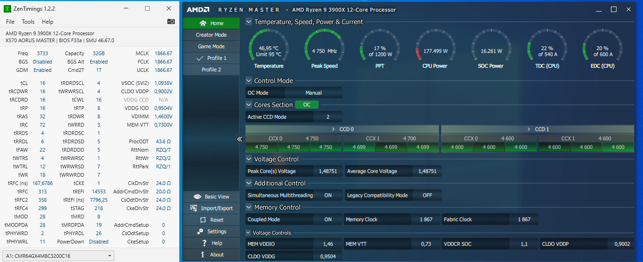
Task: Click the CCX 0 header with 4 750
Action: click(x=294, y=138)
